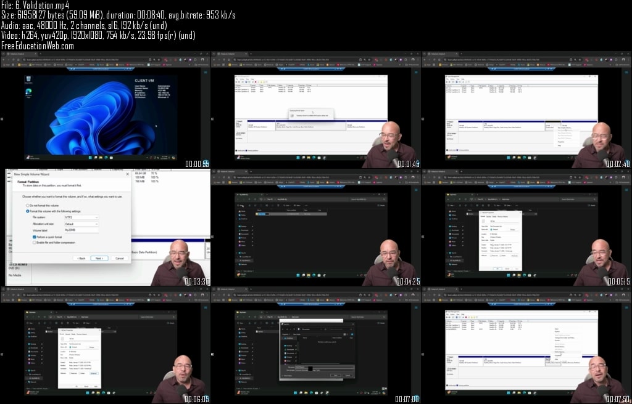Click the '768 MB' free space value

click(140, 181)
